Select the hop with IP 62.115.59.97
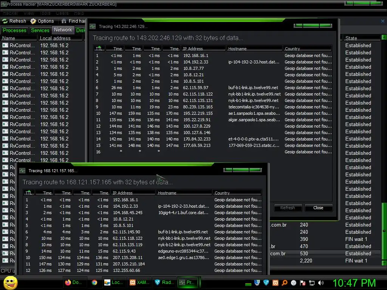The width and height of the screenshot is (387, 290). pyautogui.click(x=213, y=88)
